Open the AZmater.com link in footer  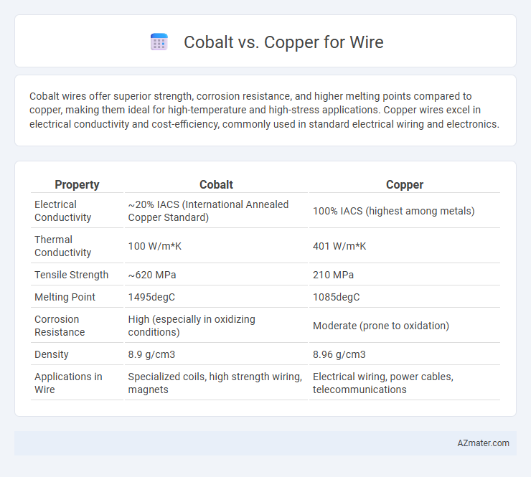click(x=483, y=443)
